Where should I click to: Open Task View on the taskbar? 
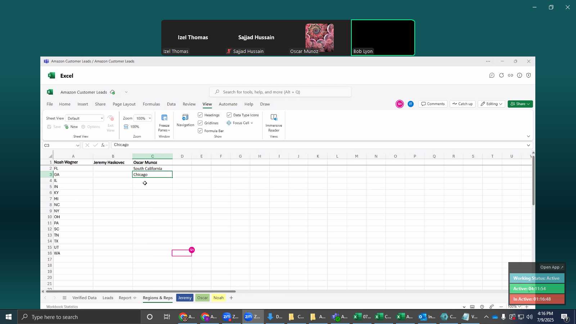coord(167,317)
